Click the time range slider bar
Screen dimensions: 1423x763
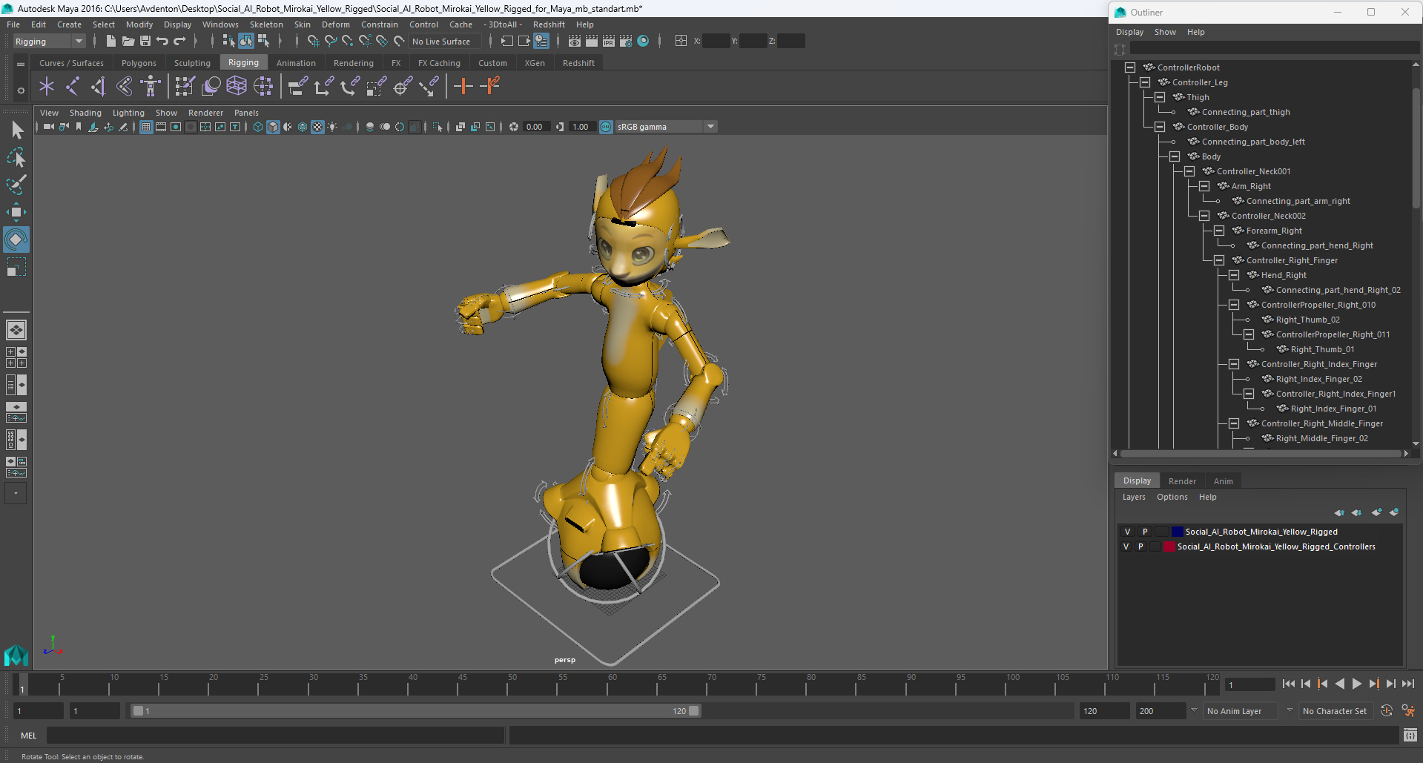(415, 711)
